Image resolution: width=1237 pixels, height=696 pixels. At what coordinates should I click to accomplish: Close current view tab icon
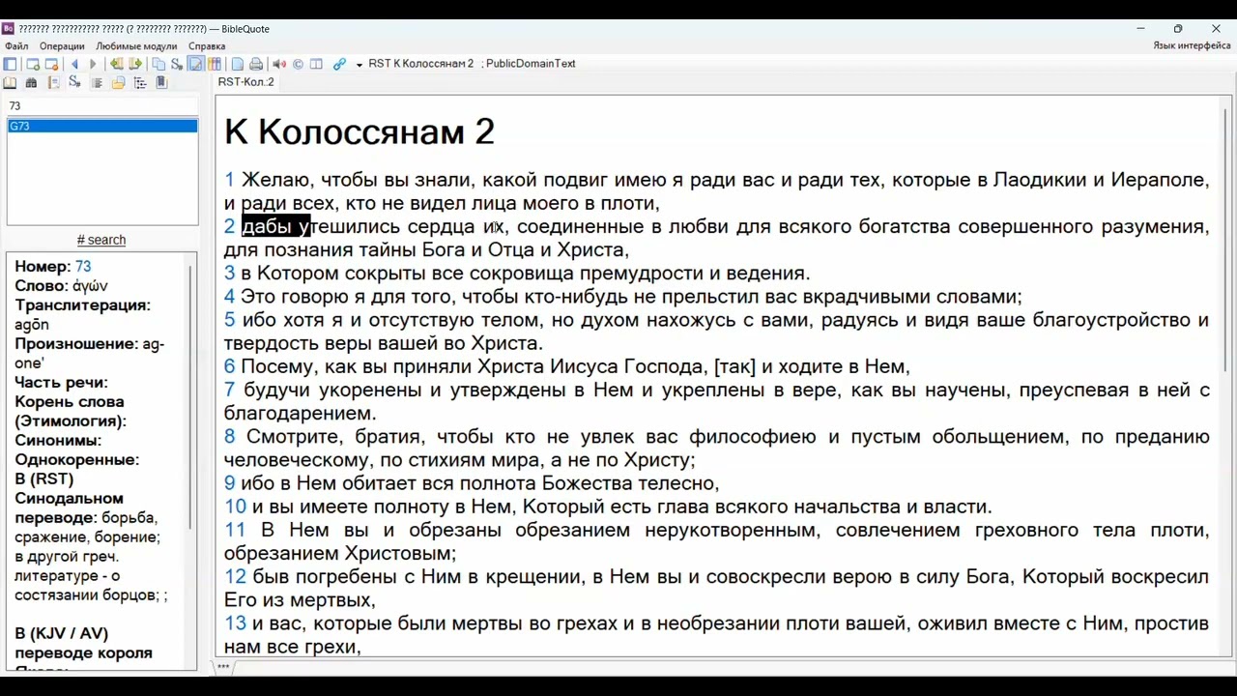pyautogui.click(x=51, y=64)
